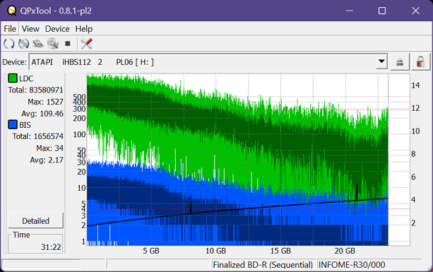Click the refresh device list icon
Viewport: 433px width, 272px height.
coord(9,43)
